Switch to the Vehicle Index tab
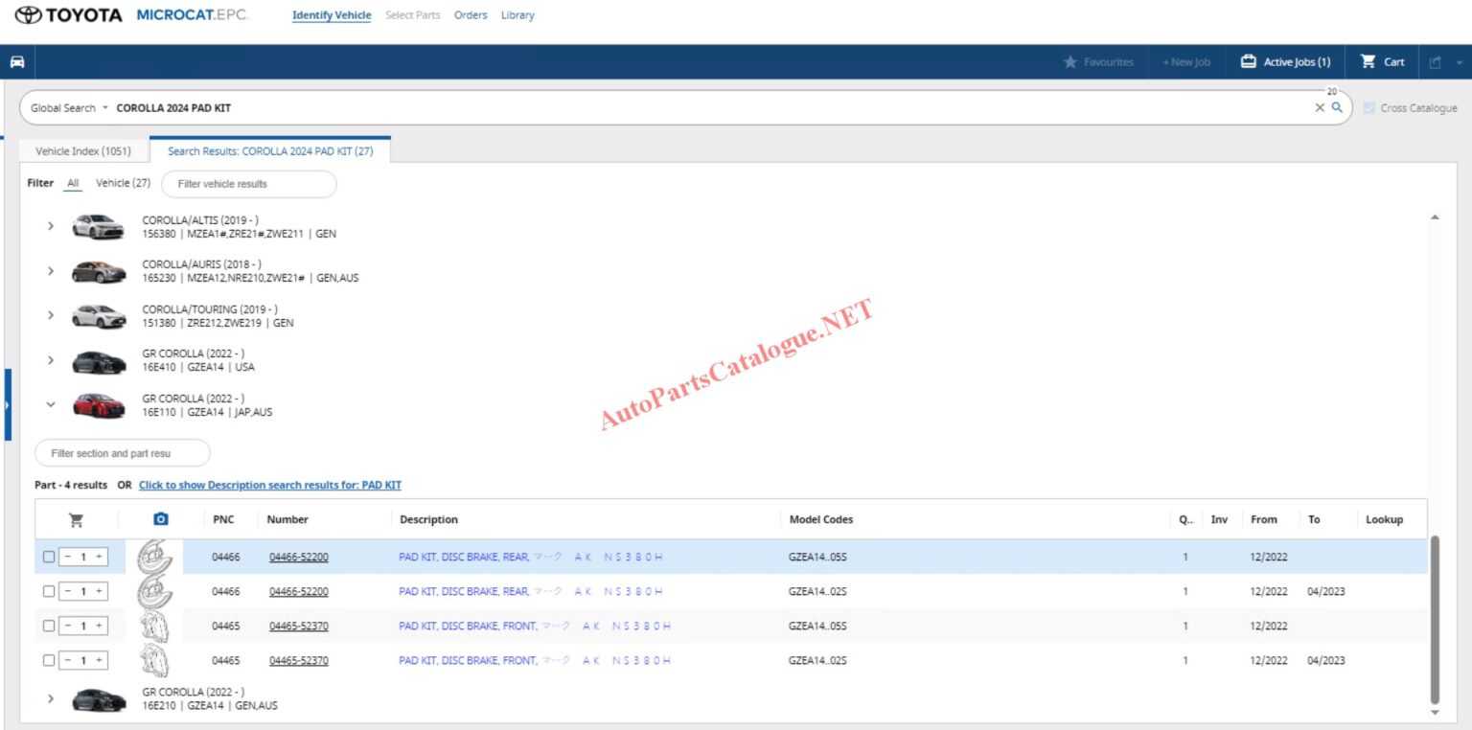Viewport: 1472px width, 730px height. (83, 150)
